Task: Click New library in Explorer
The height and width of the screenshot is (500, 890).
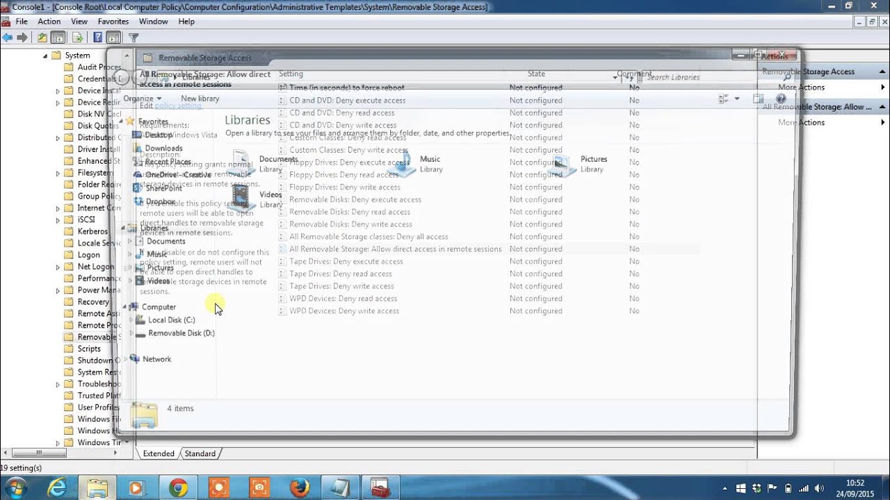Action: pos(200,99)
